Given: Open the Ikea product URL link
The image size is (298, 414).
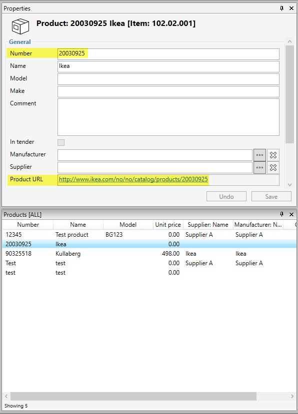Looking at the screenshot, I should 133,179.
